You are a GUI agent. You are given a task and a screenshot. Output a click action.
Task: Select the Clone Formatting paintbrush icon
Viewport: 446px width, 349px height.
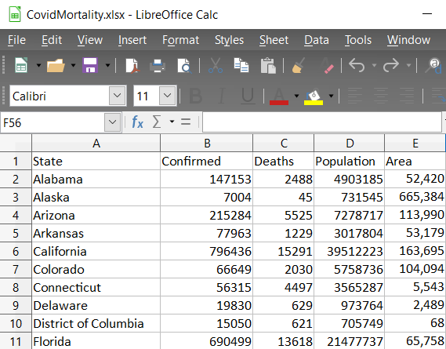click(x=299, y=65)
